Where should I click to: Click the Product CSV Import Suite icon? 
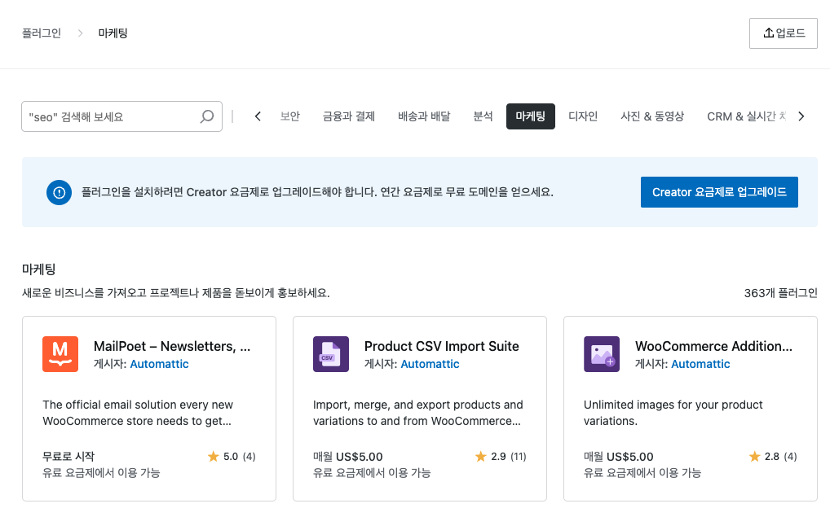click(330, 354)
